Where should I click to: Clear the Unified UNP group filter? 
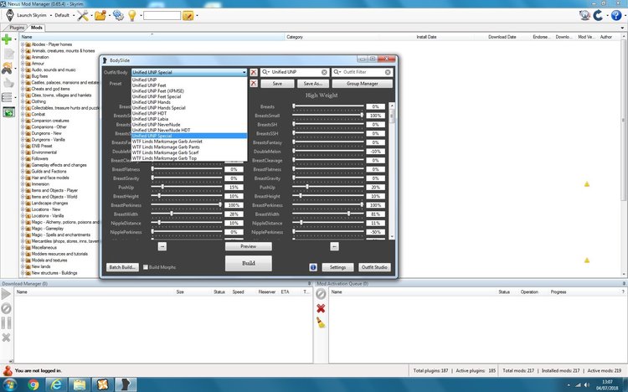point(324,72)
